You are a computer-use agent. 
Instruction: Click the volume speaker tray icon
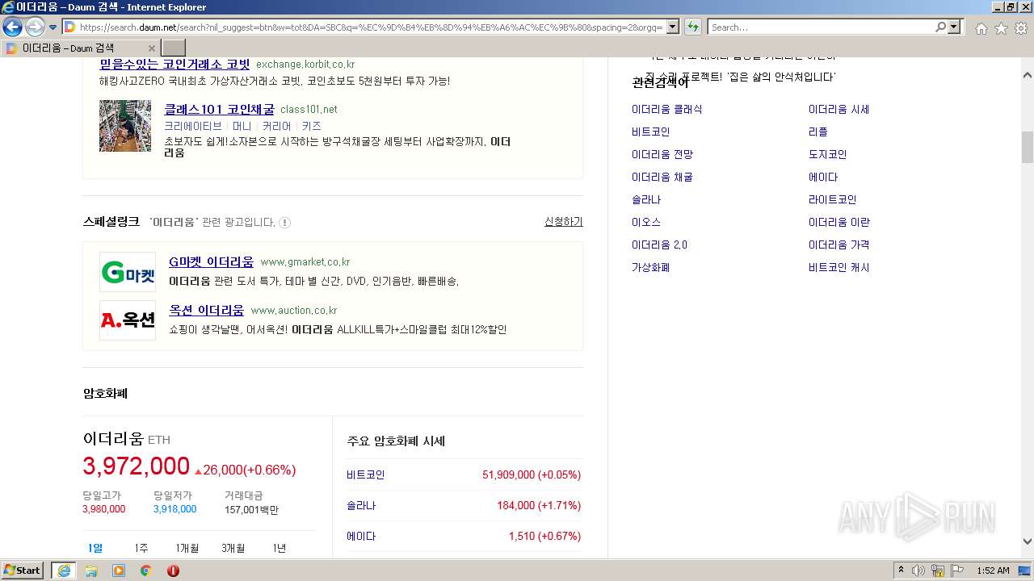[918, 571]
